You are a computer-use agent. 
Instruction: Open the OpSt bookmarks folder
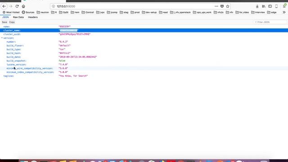[x=64, y=12]
